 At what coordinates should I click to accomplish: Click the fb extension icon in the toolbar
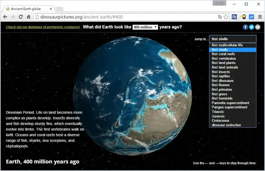[x=234, y=17]
